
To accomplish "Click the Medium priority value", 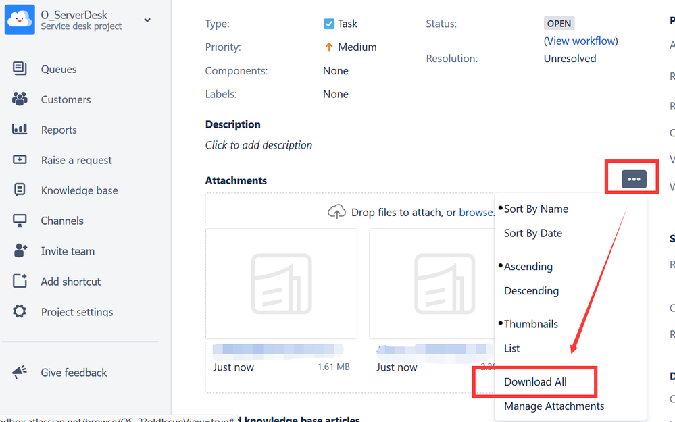I will click(357, 47).
